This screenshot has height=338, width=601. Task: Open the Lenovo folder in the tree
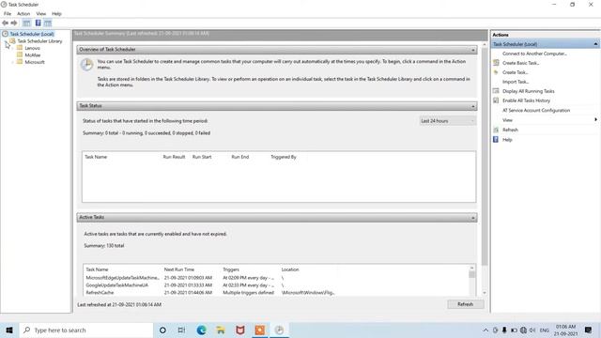point(32,48)
